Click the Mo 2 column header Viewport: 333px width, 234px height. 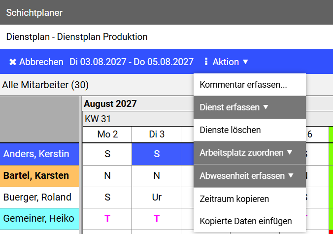[107, 134]
